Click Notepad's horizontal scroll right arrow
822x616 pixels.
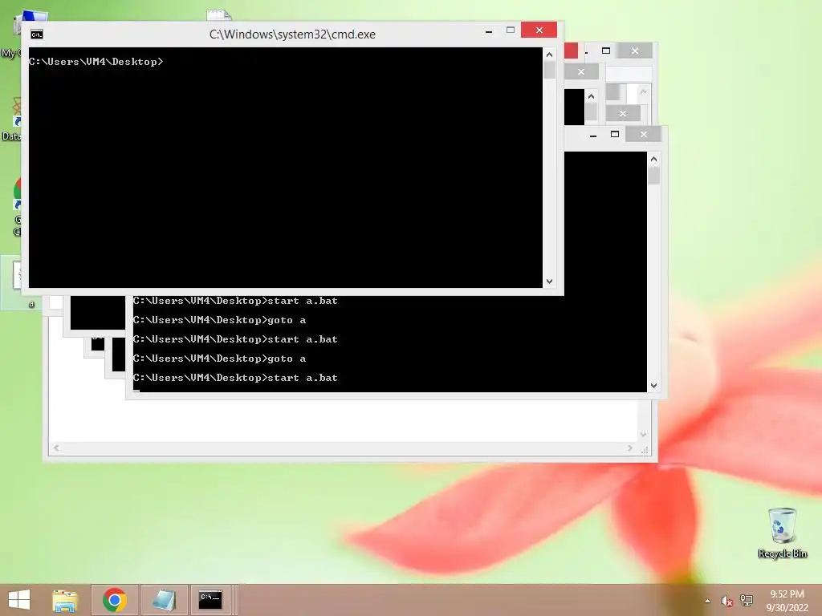(x=629, y=448)
